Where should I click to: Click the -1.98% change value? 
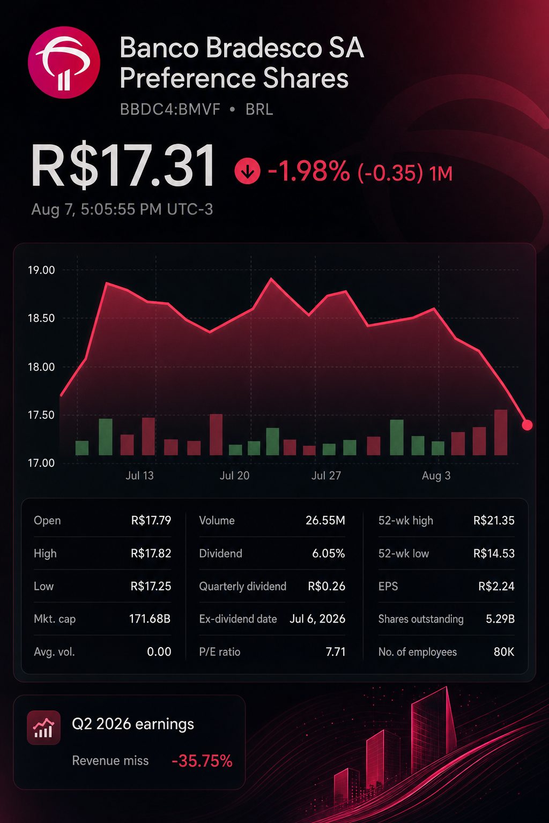point(309,173)
